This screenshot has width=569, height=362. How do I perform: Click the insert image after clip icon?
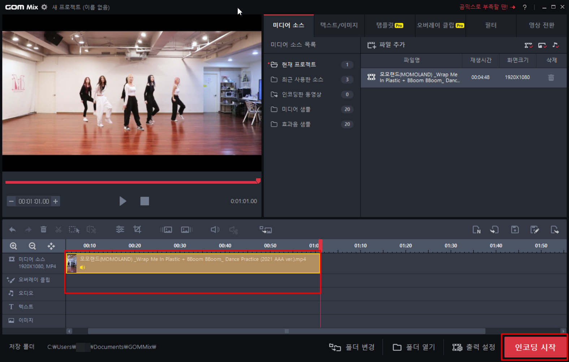(187, 230)
